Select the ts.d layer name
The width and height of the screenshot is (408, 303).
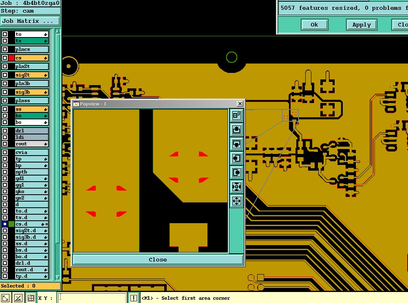click(x=32, y=217)
